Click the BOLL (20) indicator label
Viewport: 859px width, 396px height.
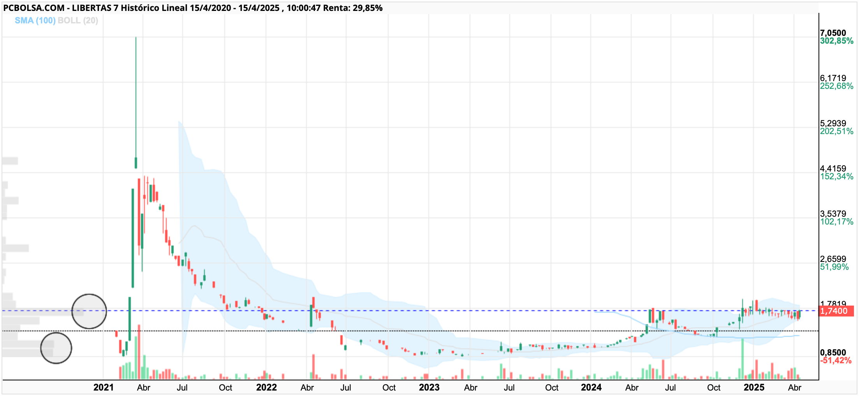78,21
